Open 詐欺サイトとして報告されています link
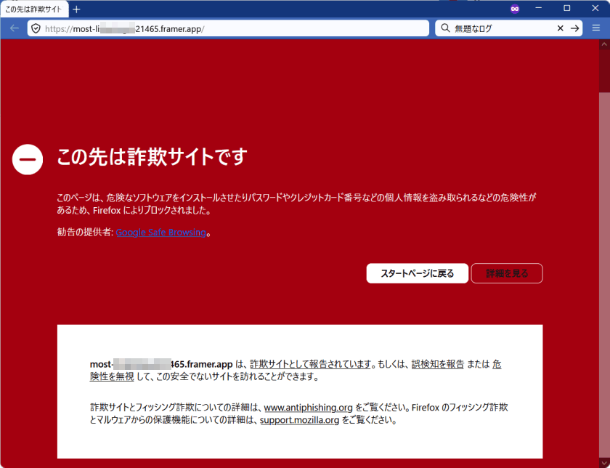This screenshot has width=610, height=468. pos(310,364)
